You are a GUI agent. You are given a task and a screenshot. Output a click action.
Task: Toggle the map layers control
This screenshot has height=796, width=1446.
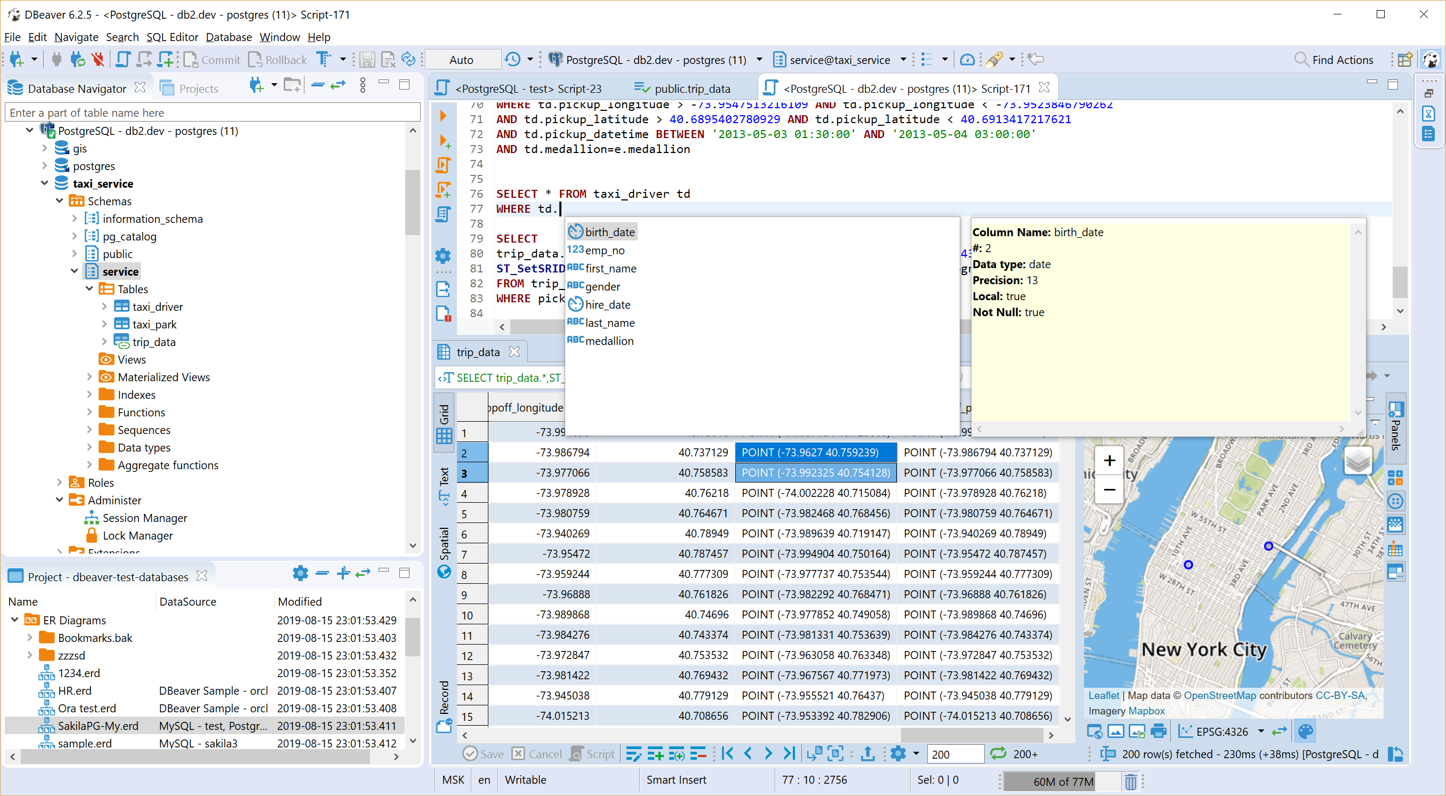pyautogui.click(x=1359, y=460)
